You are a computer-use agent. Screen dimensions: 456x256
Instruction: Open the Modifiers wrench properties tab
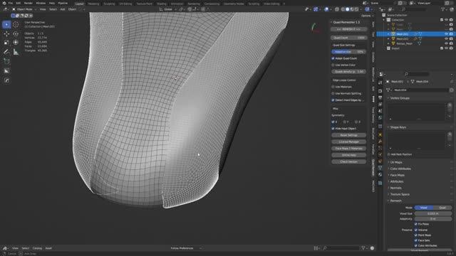[380, 142]
